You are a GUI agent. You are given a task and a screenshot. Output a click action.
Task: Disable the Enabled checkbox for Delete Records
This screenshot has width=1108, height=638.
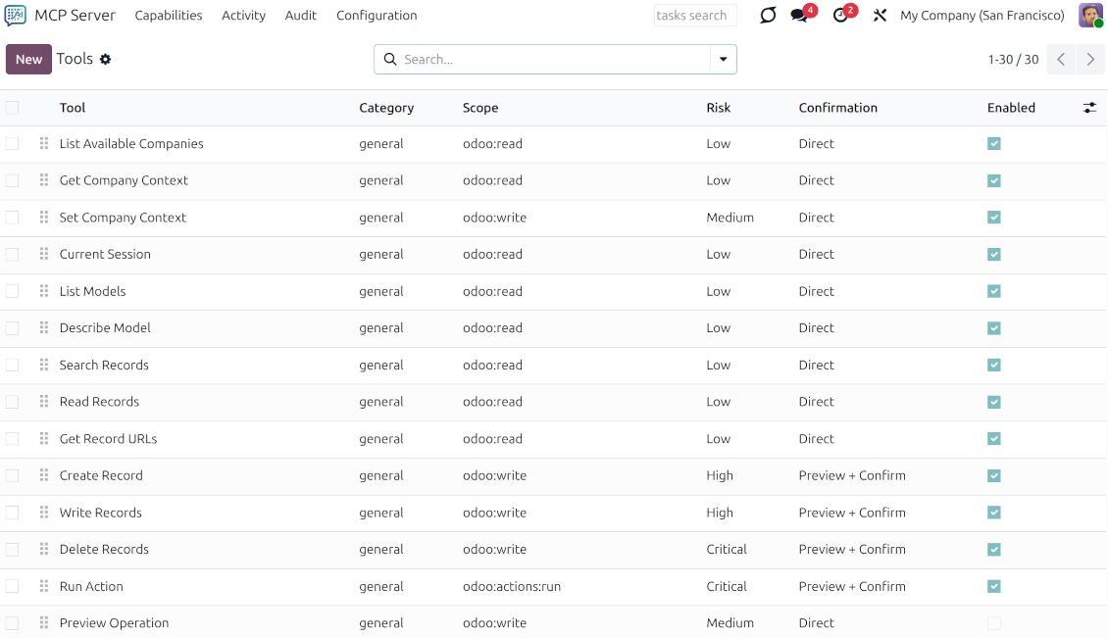[x=994, y=549]
